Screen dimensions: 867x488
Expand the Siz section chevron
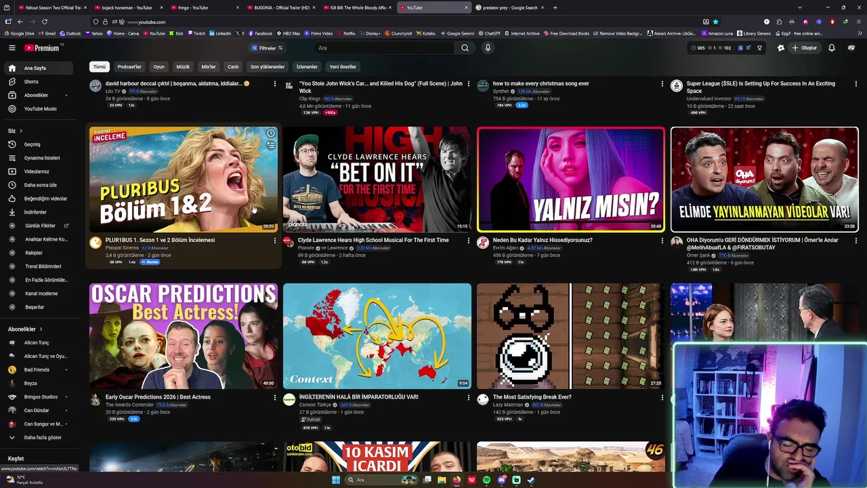(21, 131)
